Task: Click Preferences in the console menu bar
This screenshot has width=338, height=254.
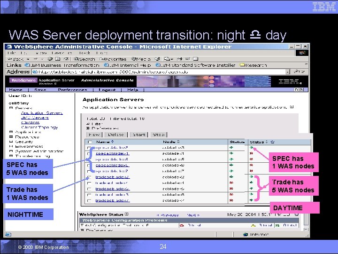Action: pos(72,90)
